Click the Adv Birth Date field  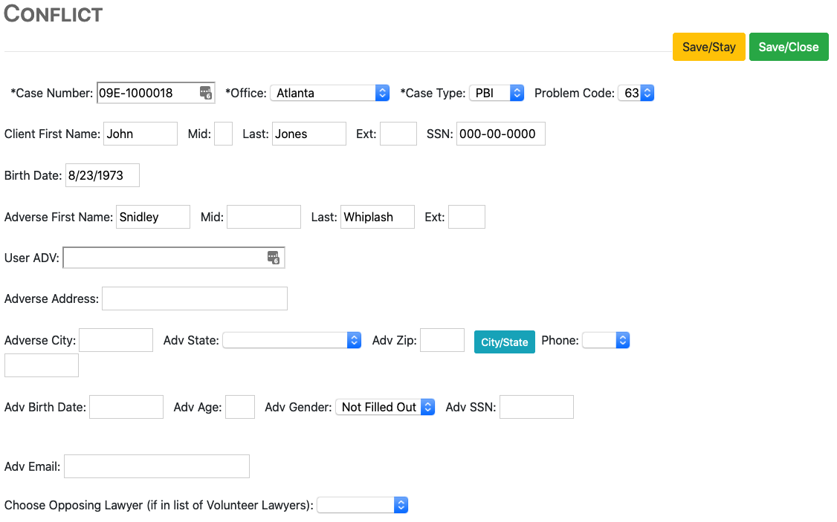pos(126,407)
